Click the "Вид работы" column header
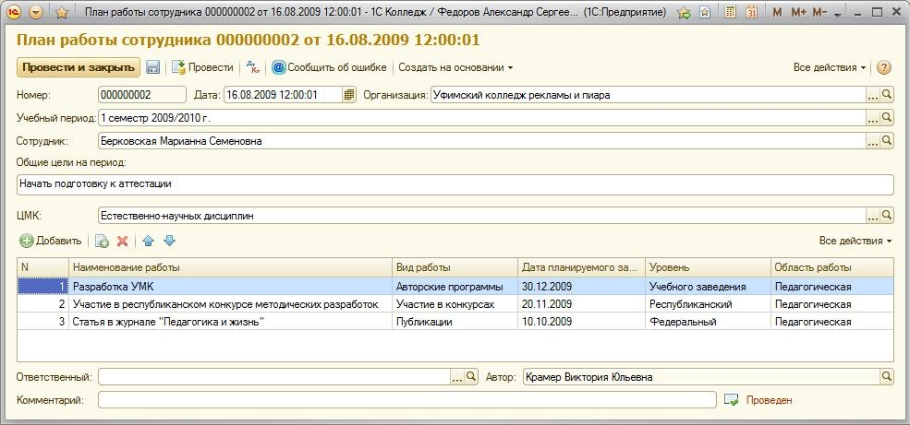 pyautogui.click(x=455, y=267)
